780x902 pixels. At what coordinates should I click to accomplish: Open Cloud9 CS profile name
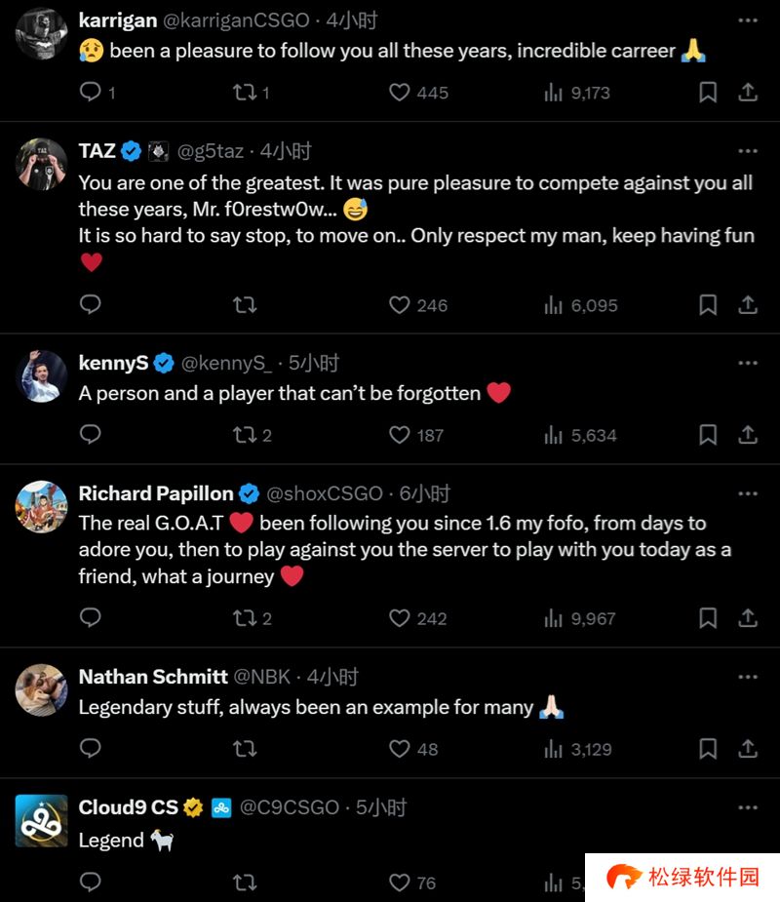128,807
